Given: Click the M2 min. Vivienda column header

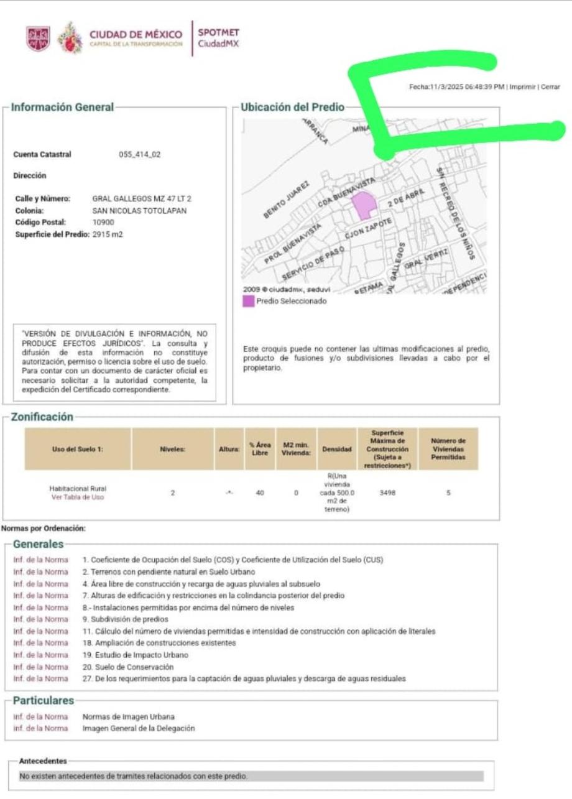Looking at the screenshot, I should coord(296,448).
